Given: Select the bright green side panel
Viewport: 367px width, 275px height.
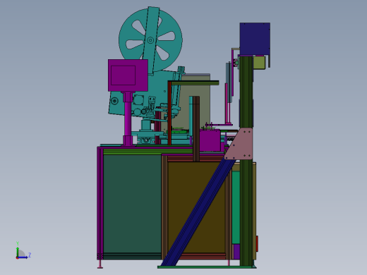Looking at the screenshot, I should pyautogui.click(x=236, y=207).
